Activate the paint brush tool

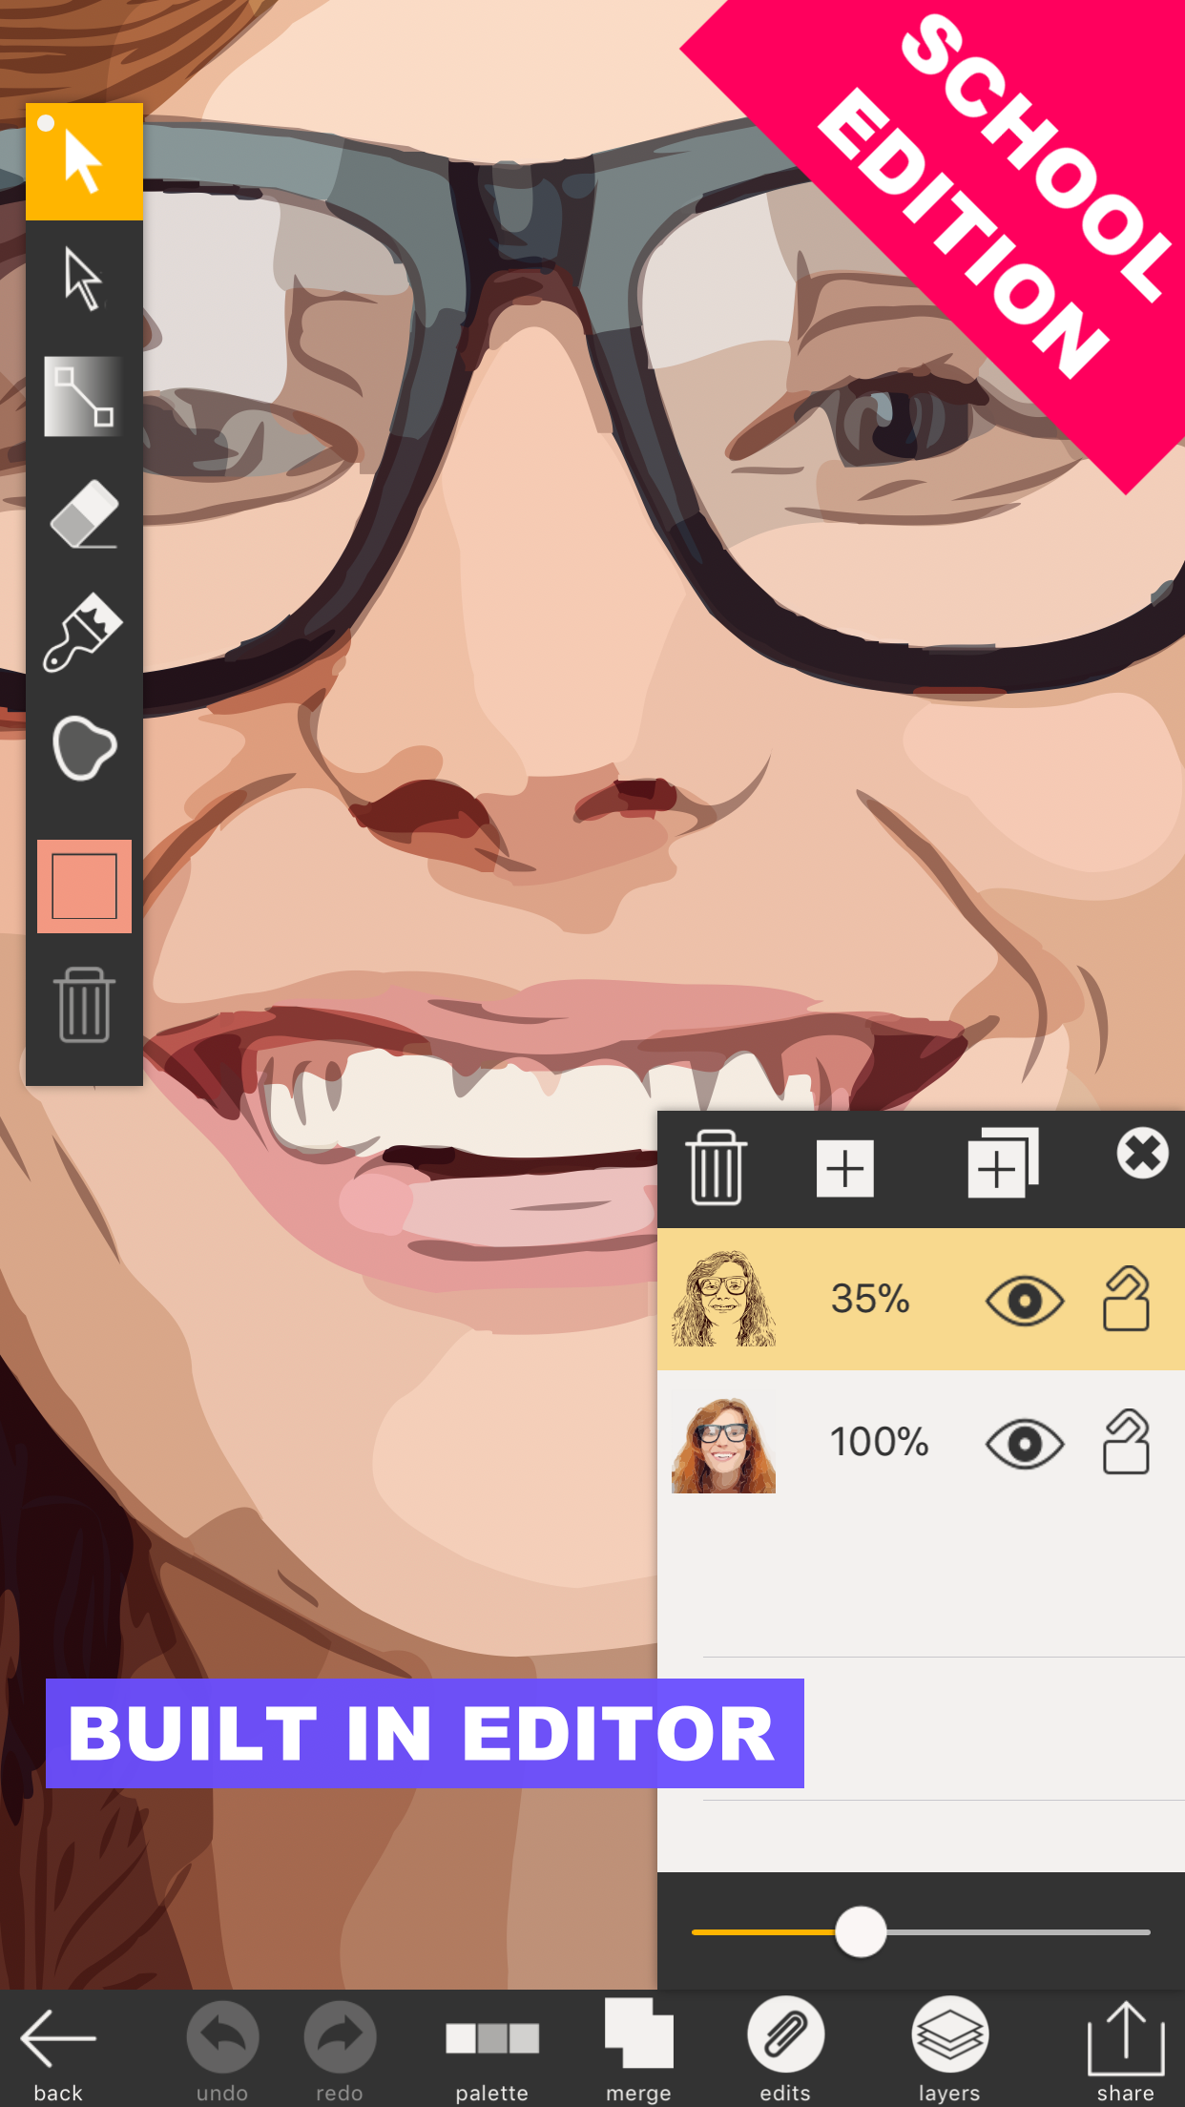(84, 632)
